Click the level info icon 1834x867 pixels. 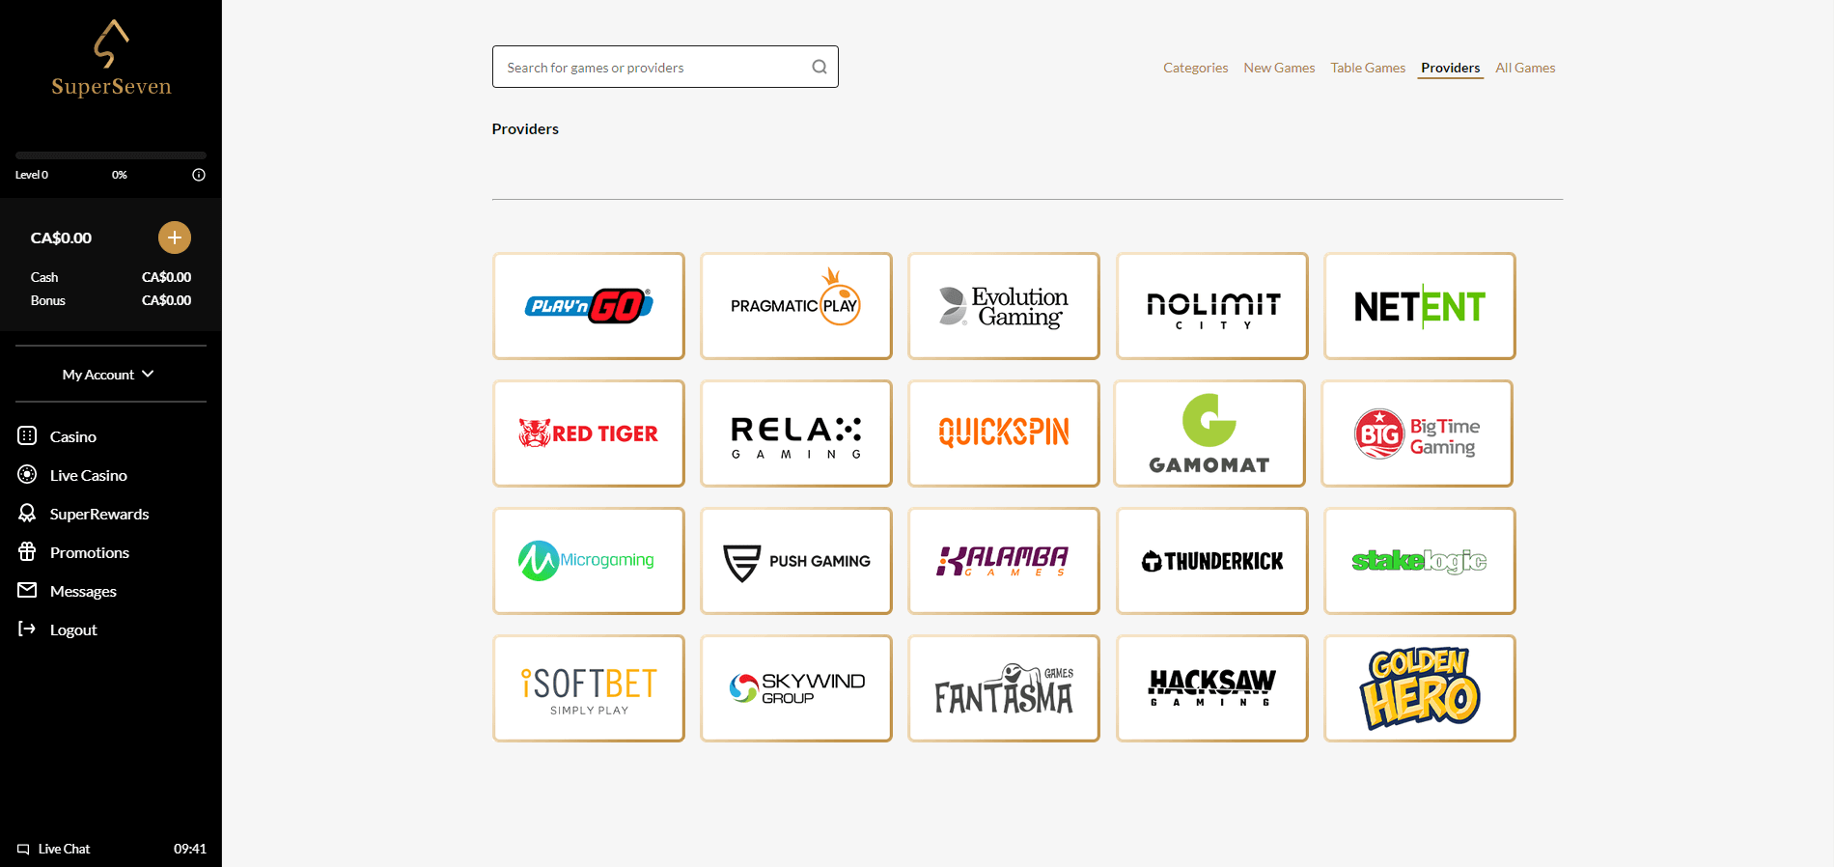point(199,175)
